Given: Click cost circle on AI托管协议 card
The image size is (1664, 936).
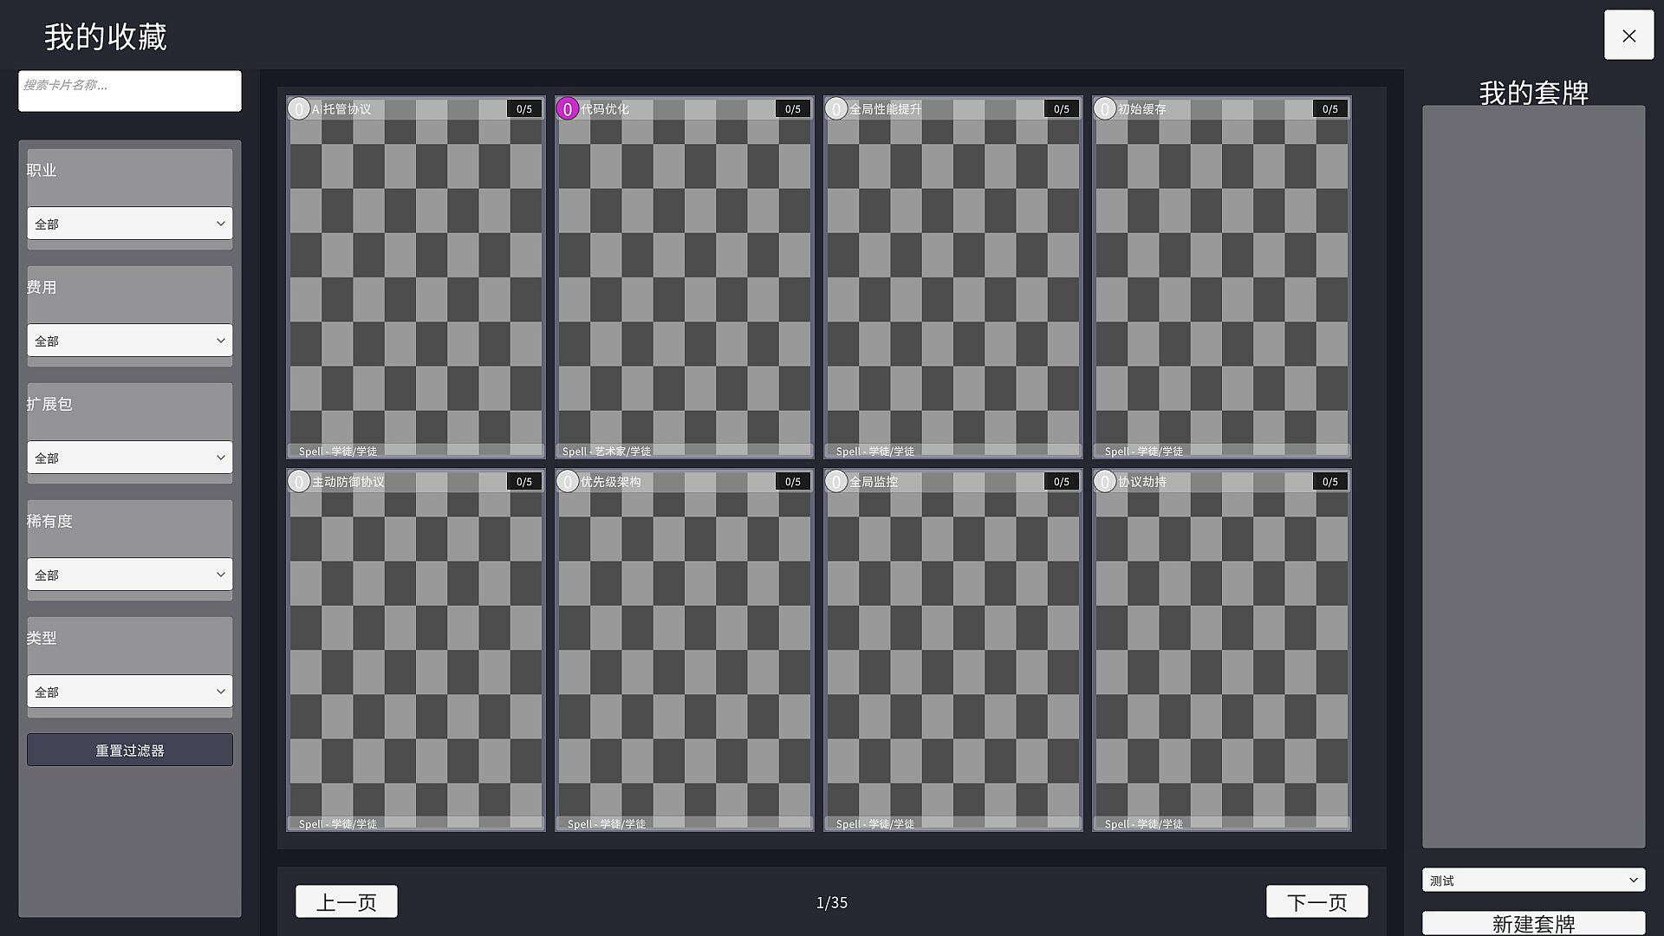Looking at the screenshot, I should pyautogui.click(x=299, y=109).
